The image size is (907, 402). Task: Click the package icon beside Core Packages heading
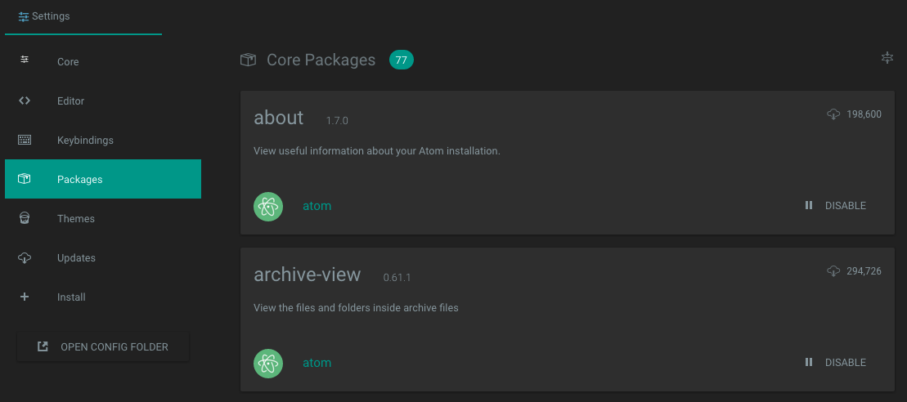(248, 60)
